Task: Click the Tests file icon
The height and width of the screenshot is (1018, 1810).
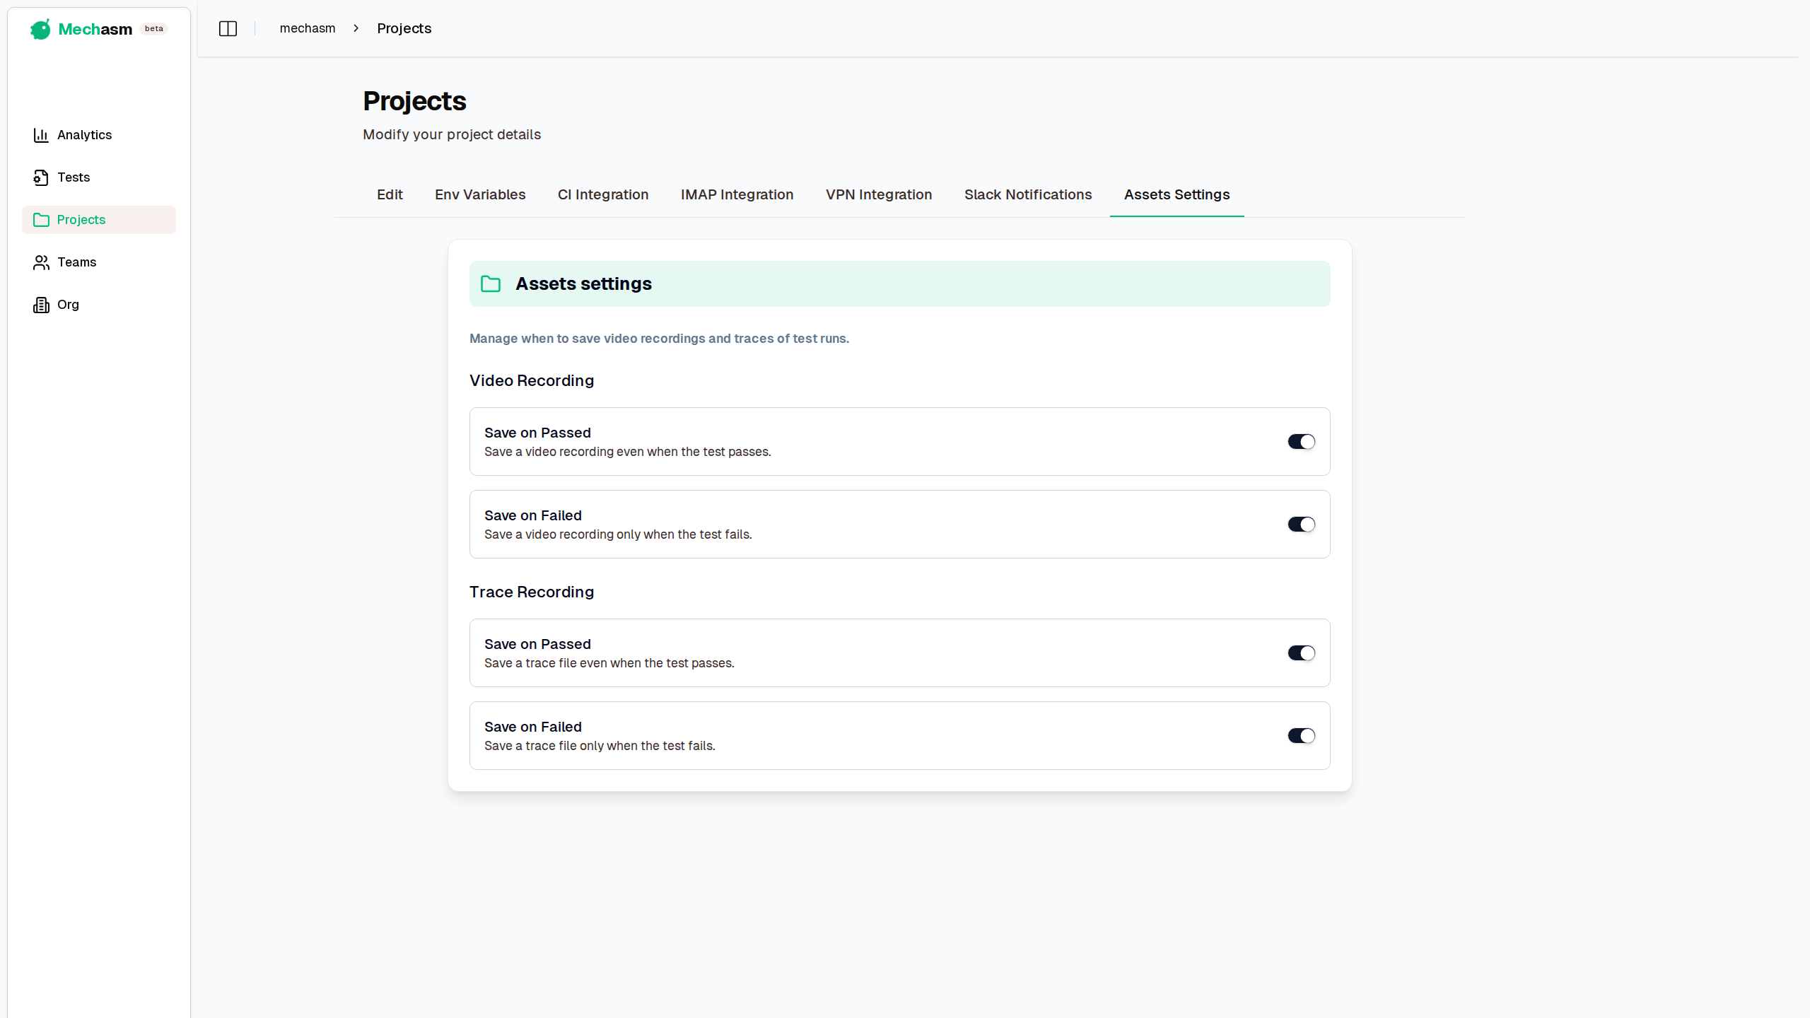Action: [x=41, y=177]
